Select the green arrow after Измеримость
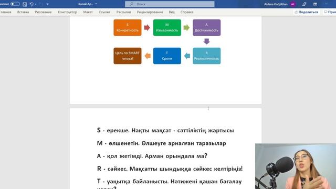 point(186,28)
